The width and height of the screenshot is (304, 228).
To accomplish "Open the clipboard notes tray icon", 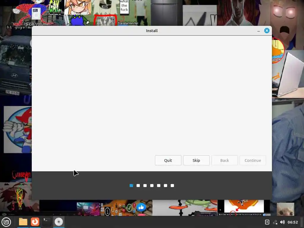I will coord(267,222).
